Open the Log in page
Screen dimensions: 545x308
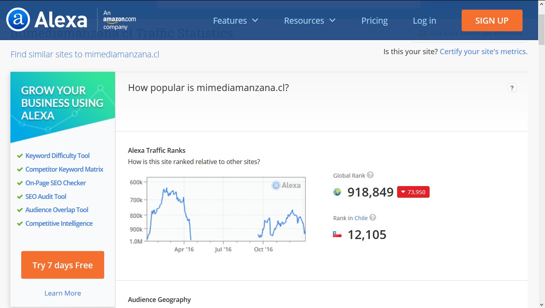(x=424, y=20)
